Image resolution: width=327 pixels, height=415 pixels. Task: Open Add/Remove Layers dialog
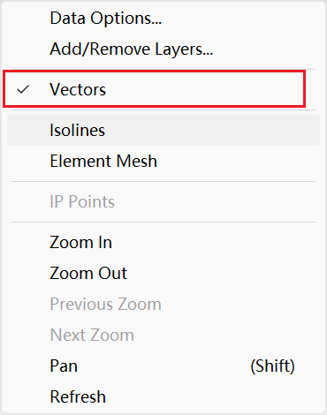[x=163, y=49]
